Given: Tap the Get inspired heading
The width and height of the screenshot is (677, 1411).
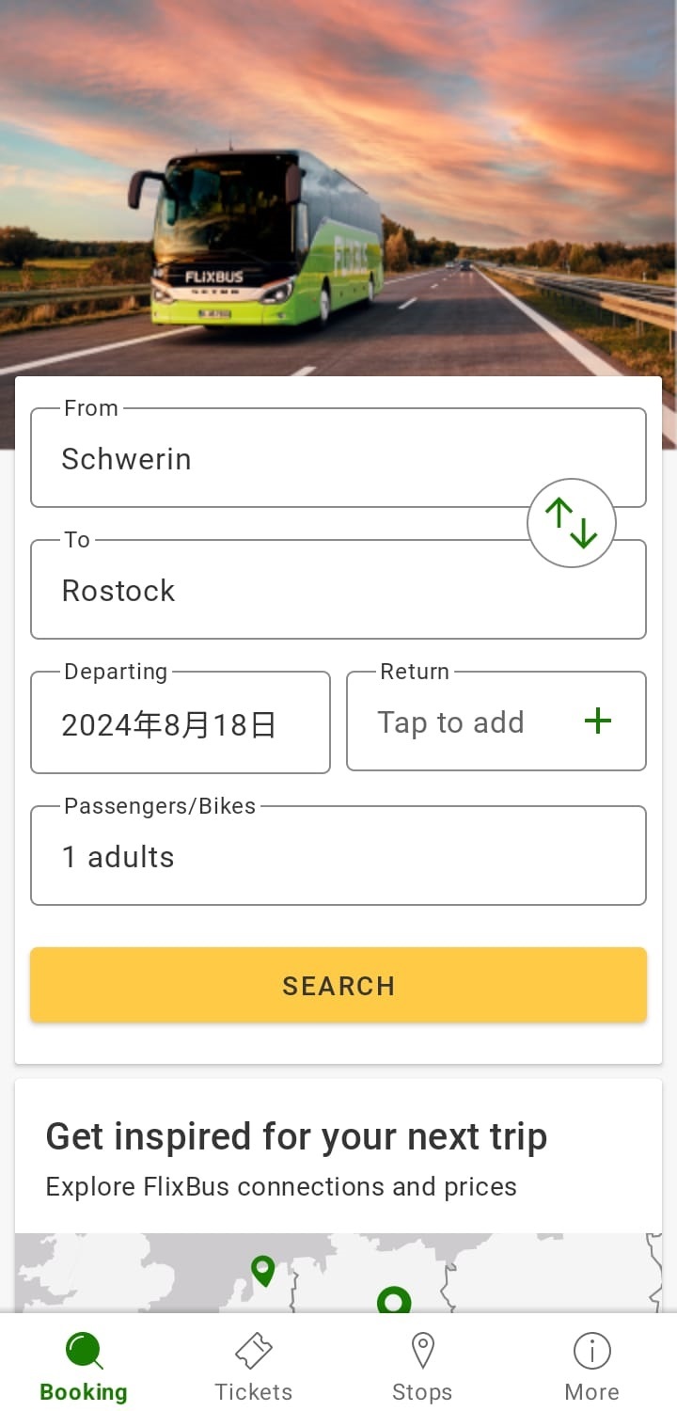Looking at the screenshot, I should [x=296, y=1136].
